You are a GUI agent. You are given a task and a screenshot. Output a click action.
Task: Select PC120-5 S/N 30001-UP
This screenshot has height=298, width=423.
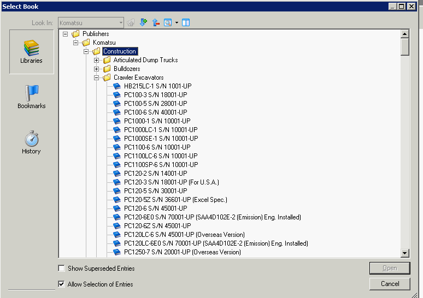coord(156,191)
